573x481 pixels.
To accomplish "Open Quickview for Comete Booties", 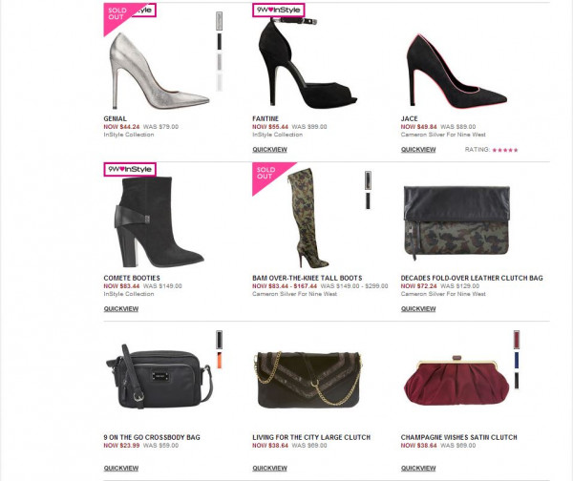I will pyautogui.click(x=121, y=308).
